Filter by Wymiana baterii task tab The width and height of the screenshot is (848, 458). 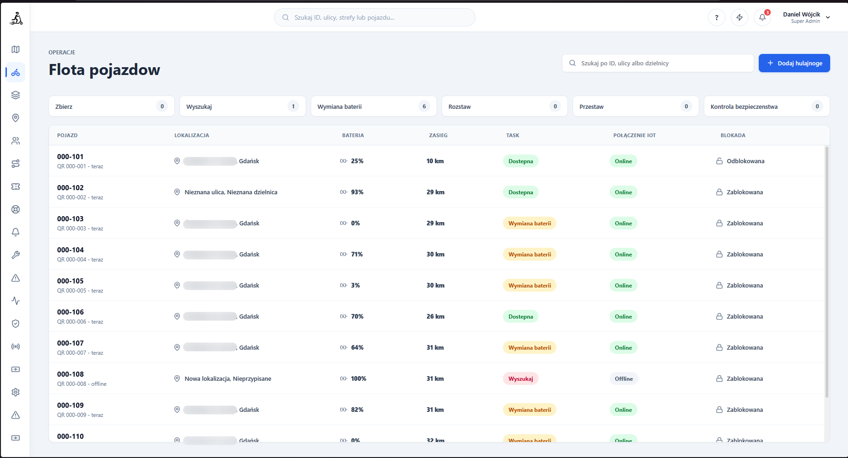click(373, 107)
